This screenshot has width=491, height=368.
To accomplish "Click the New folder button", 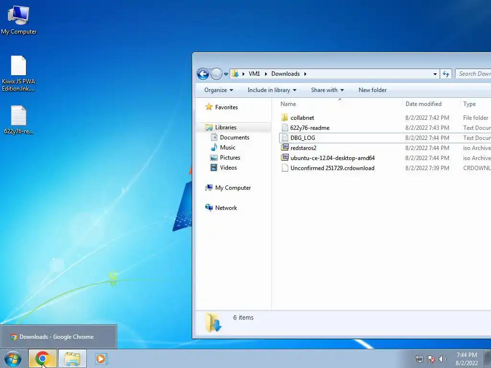I will point(372,90).
